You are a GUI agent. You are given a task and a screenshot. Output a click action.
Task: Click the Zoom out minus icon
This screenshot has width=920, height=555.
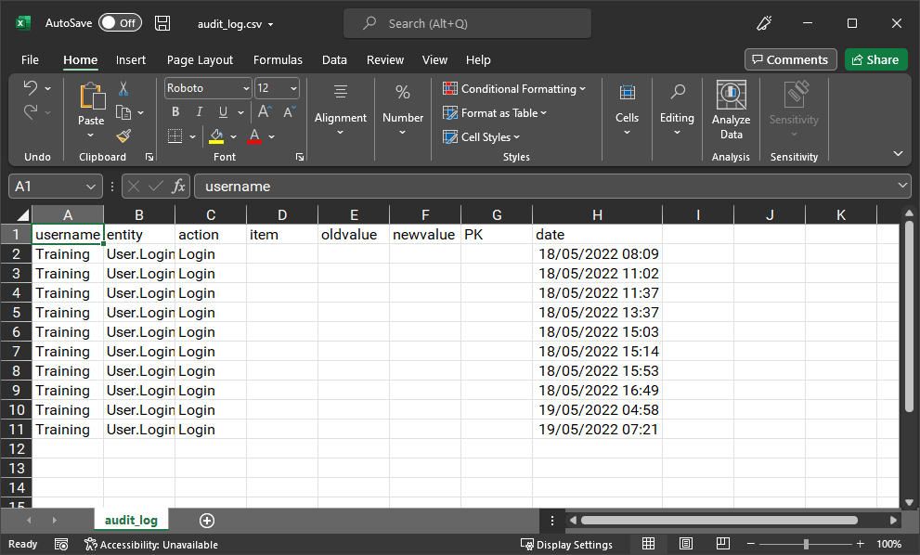pyautogui.click(x=750, y=544)
